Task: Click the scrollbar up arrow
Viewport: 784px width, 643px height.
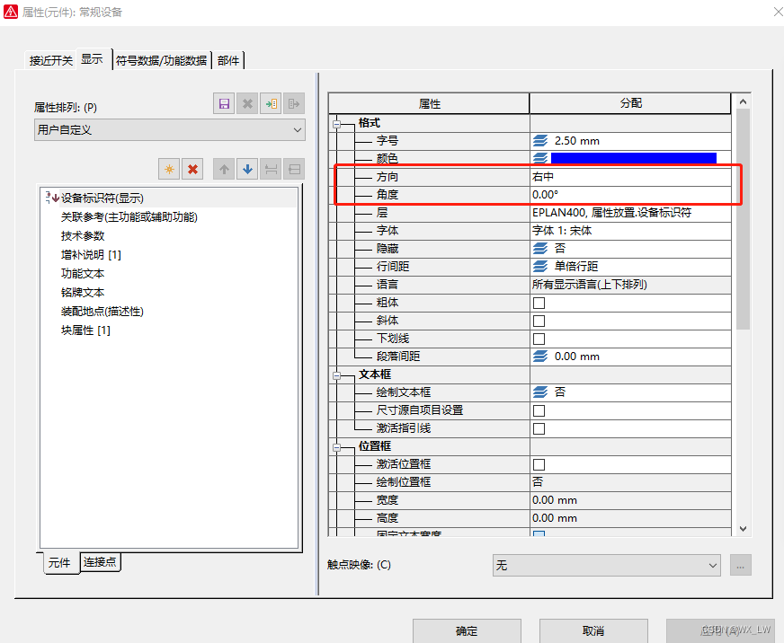Action: (x=743, y=101)
